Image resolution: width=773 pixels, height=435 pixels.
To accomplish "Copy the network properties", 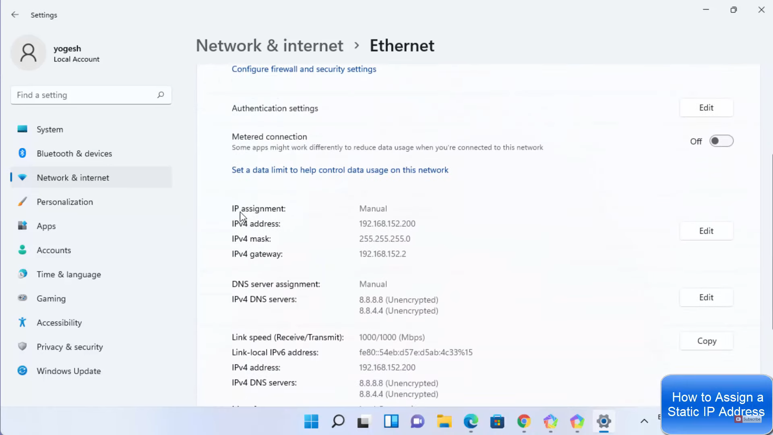I will pos(707,341).
